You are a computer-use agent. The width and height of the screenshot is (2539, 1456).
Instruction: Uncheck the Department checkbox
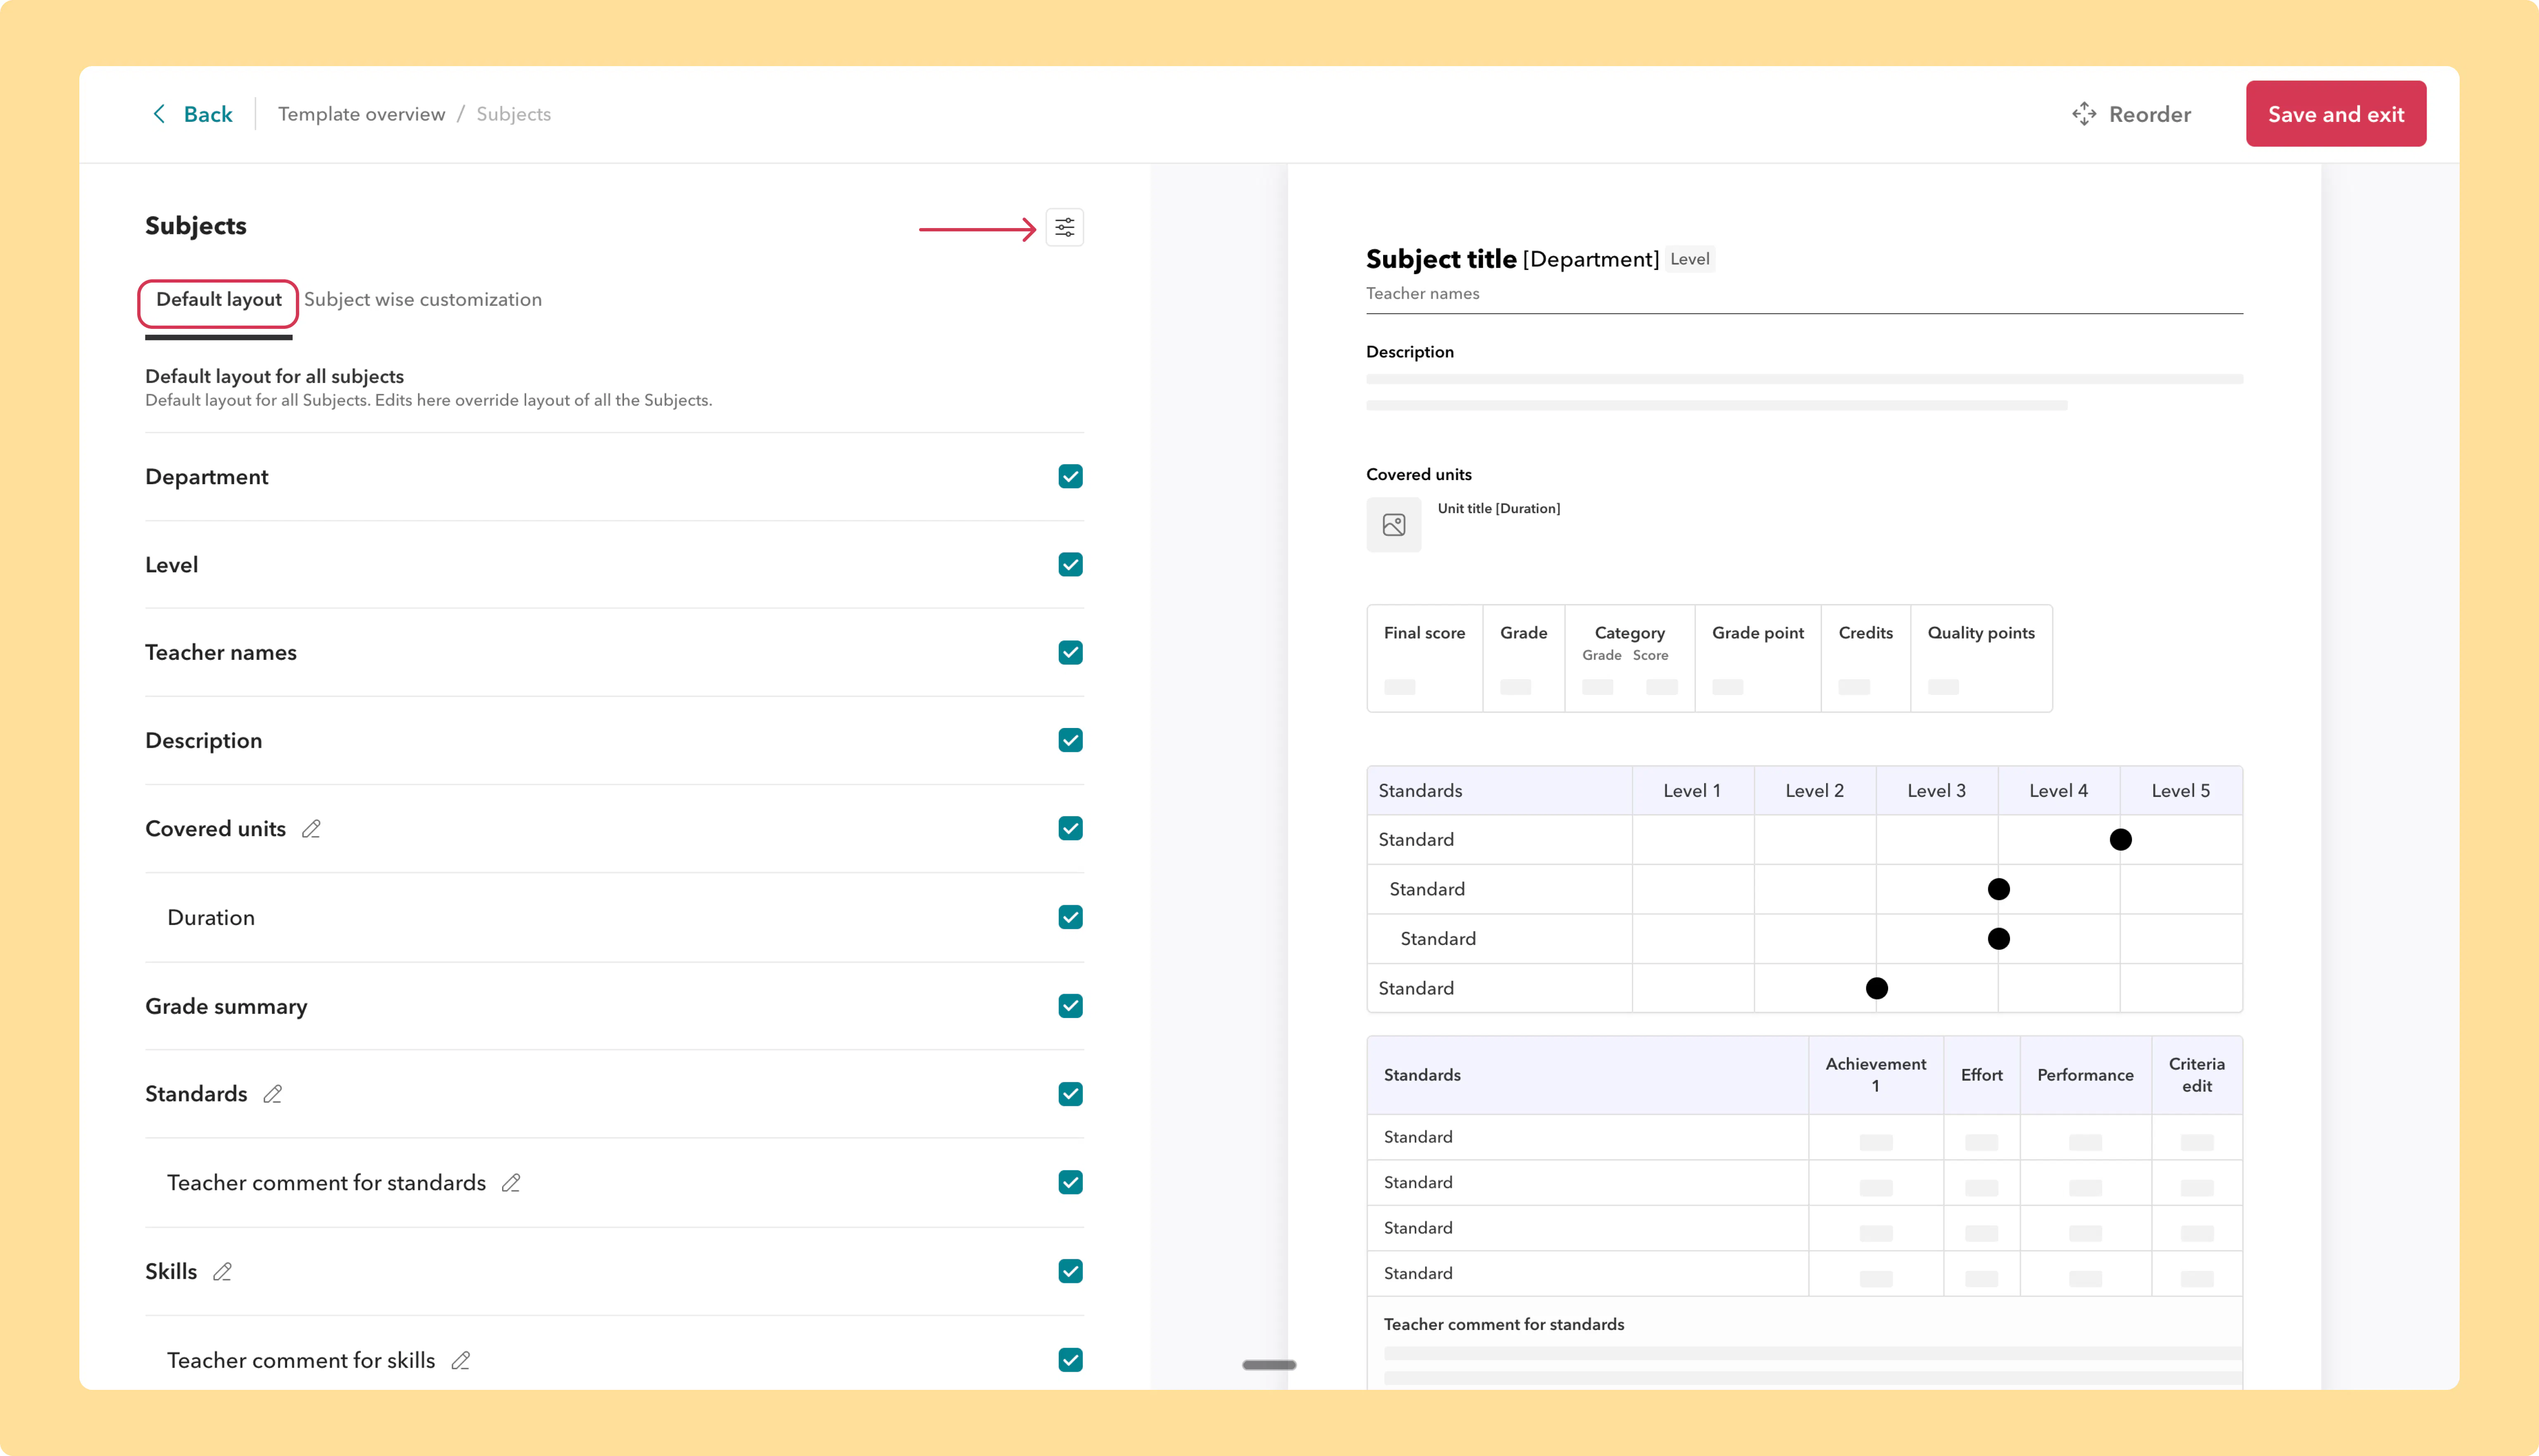1070,476
